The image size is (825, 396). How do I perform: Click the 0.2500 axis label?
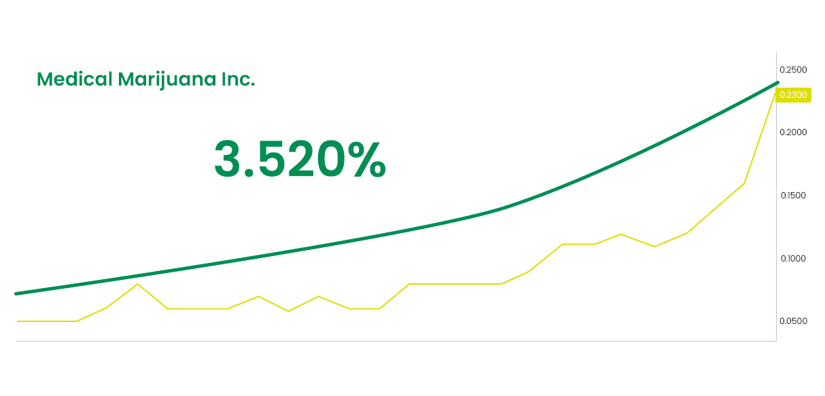(x=793, y=70)
